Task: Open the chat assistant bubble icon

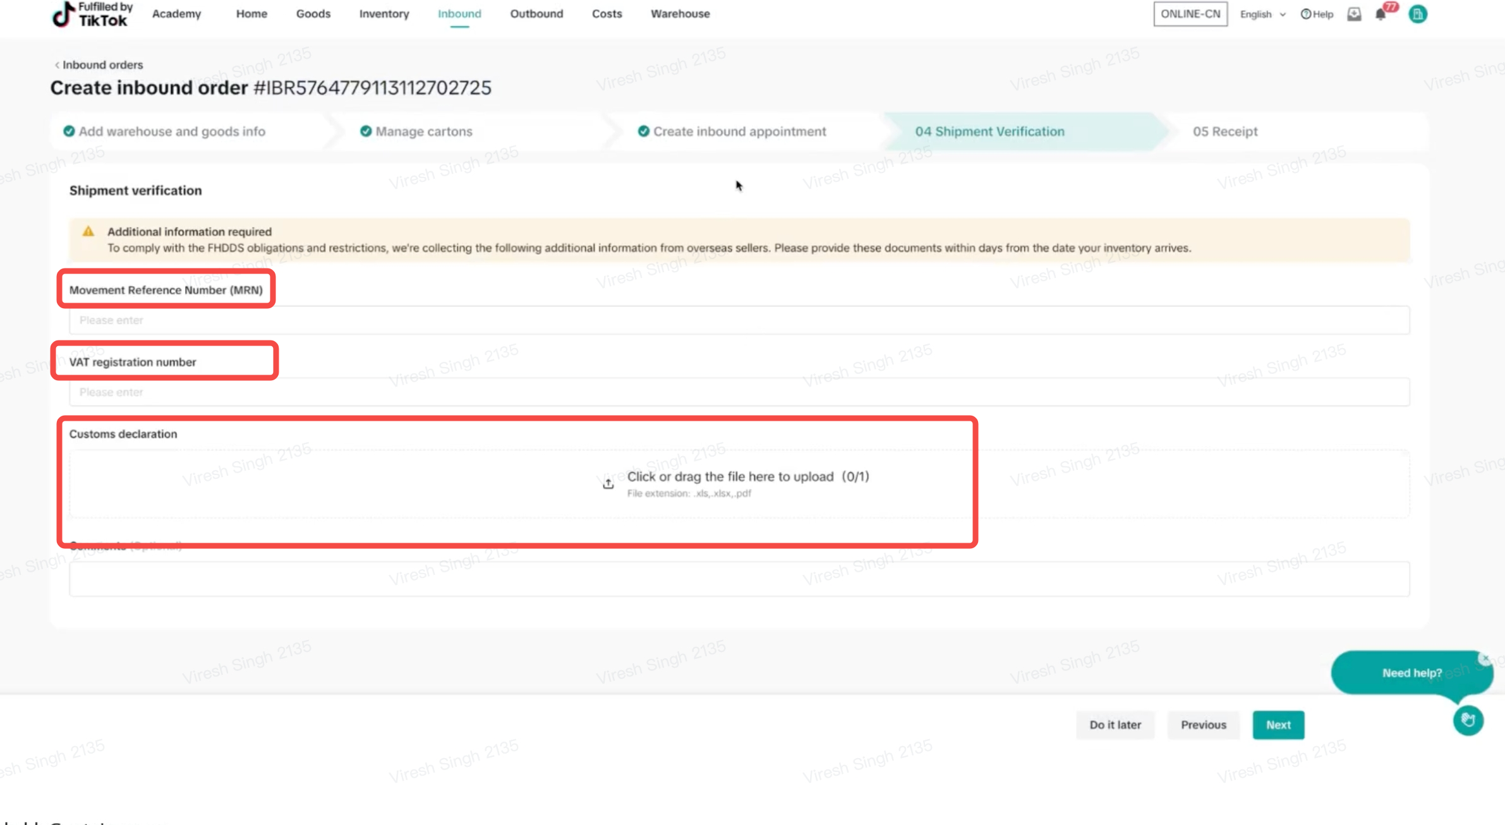Action: click(x=1468, y=720)
